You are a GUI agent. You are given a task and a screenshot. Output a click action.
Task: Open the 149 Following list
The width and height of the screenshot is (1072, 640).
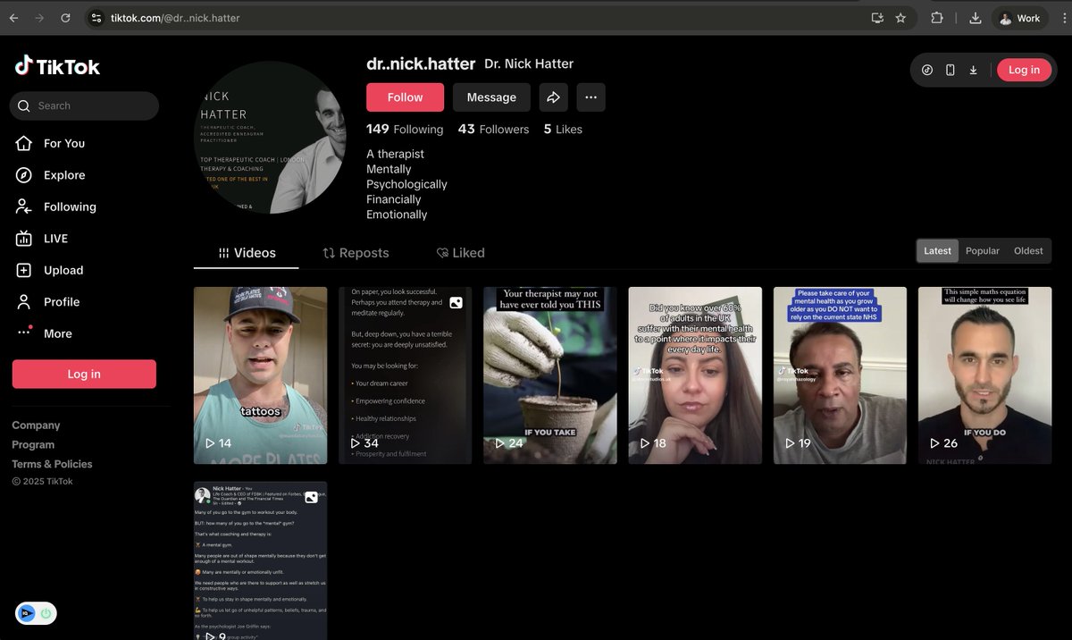click(x=405, y=130)
